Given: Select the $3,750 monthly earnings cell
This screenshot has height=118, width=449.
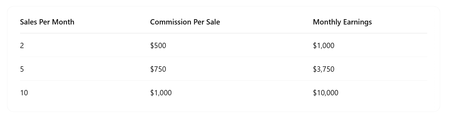Looking at the screenshot, I should click(323, 69).
